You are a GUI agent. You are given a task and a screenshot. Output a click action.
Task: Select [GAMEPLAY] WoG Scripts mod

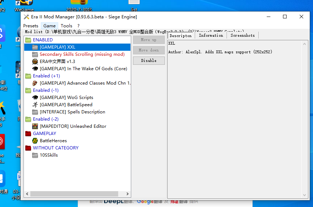point(67,98)
